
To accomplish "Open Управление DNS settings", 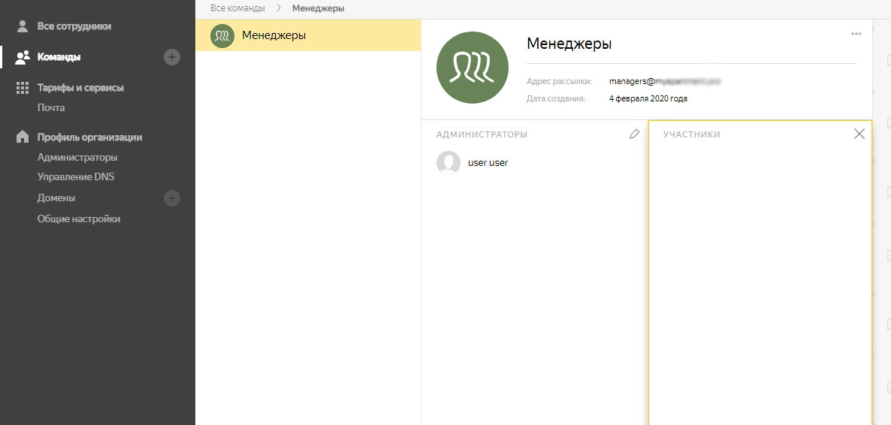I will click(76, 176).
